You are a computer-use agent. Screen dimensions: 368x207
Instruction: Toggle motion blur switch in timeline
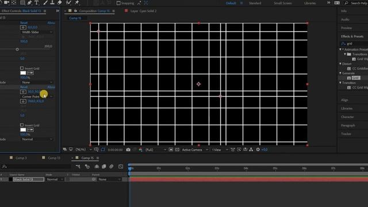(111, 166)
